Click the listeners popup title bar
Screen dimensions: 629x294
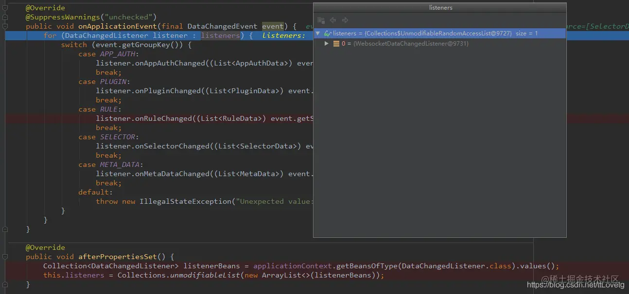pos(440,7)
